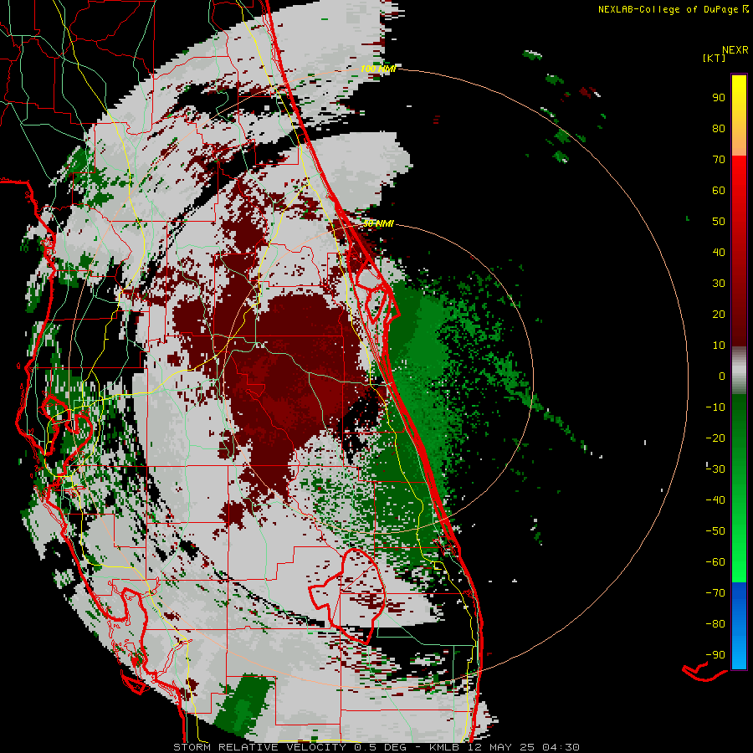Click the 70 value on velocity scale
Image resolution: width=753 pixels, height=753 pixels.
coord(719,160)
